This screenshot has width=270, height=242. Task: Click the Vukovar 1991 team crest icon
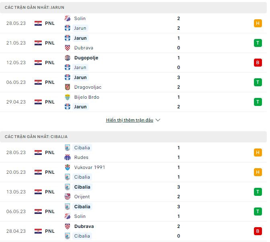coord(67,167)
